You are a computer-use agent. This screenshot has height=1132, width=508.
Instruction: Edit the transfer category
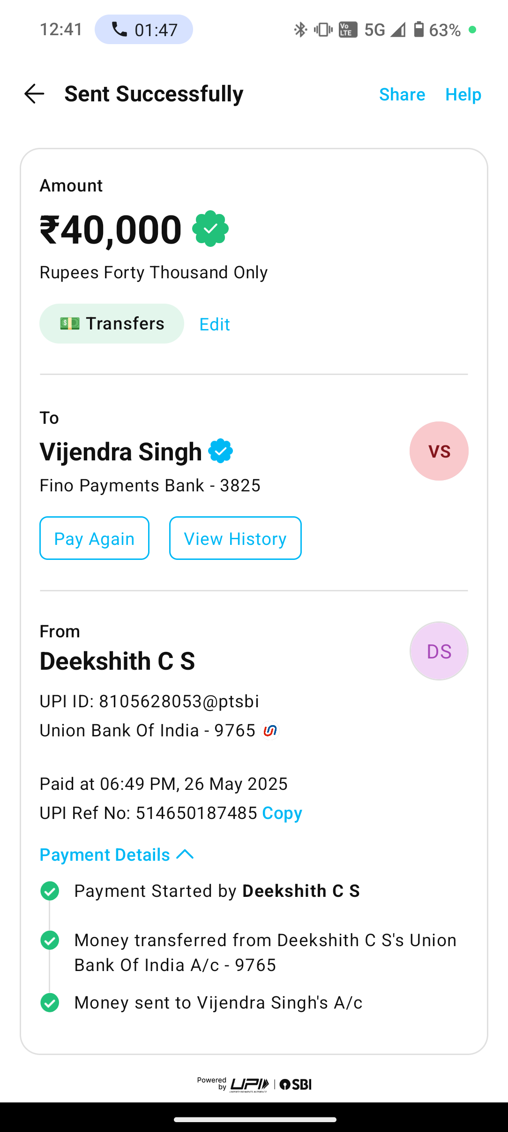click(x=215, y=324)
